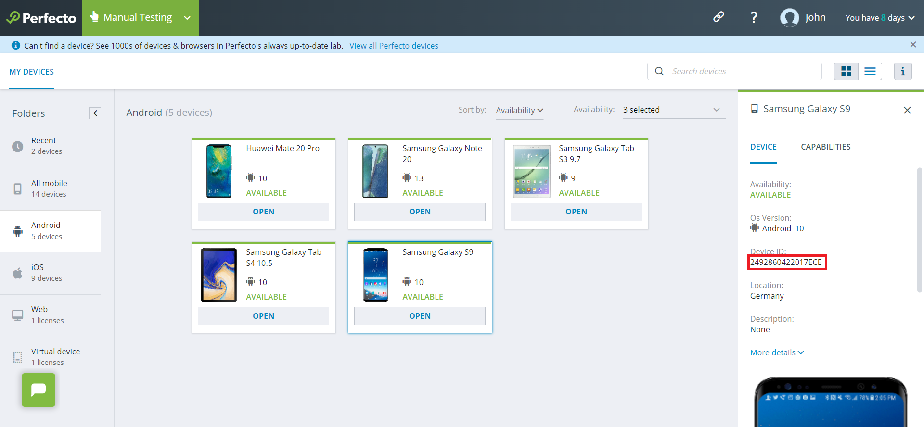Open the Virtual device folder
The image size is (924, 427).
[x=51, y=357]
